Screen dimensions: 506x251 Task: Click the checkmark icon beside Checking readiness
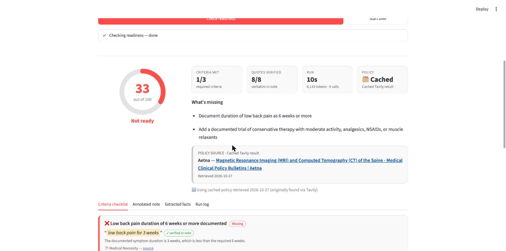point(104,35)
